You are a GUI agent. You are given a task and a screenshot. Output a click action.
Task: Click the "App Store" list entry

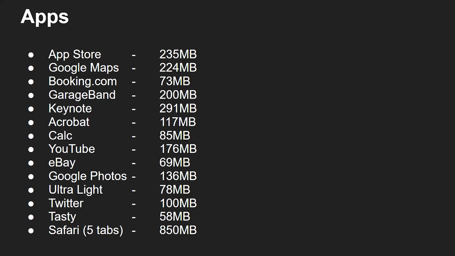[75, 54]
